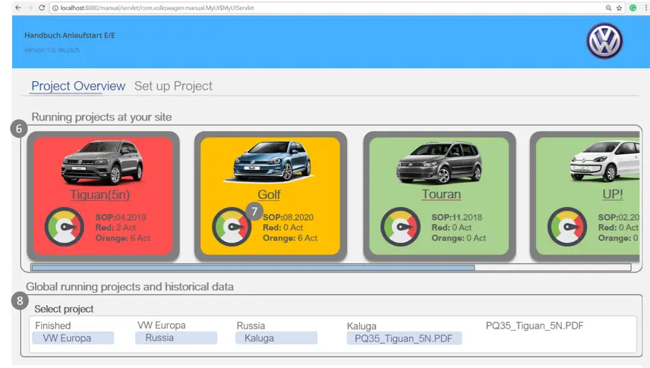Click Golf SOP:08.2020 text

pyautogui.click(x=288, y=217)
